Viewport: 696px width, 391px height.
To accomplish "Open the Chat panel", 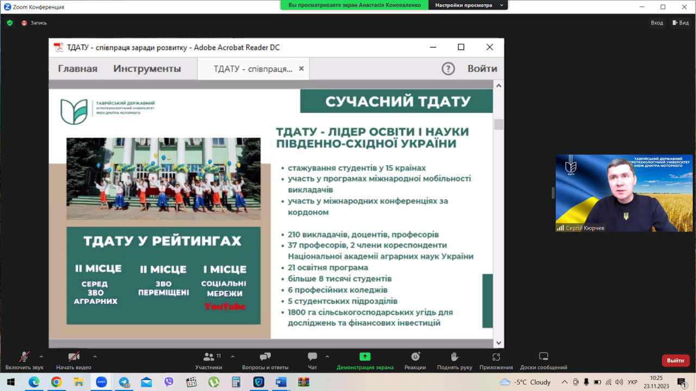I will coord(312,357).
